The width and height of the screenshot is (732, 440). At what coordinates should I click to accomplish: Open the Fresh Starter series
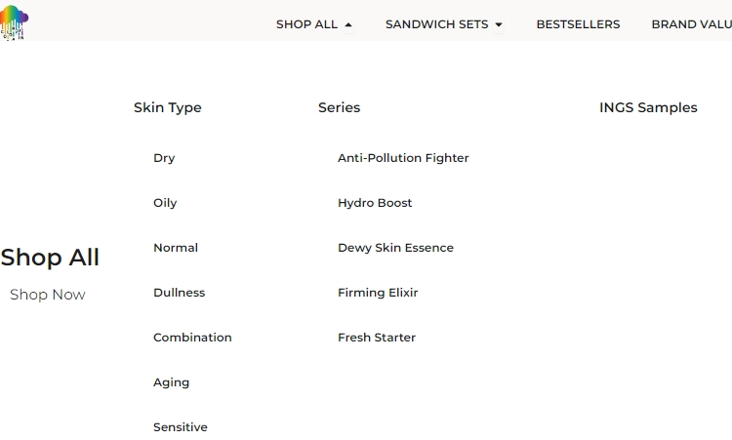tap(377, 338)
